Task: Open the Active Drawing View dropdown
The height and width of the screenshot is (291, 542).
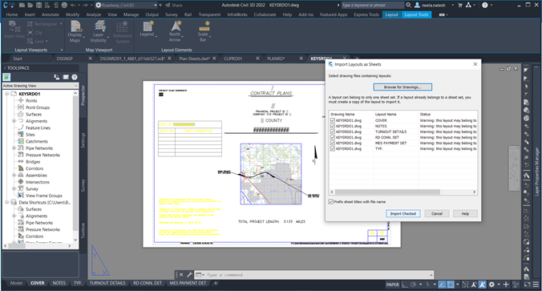Action: pos(40,86)
